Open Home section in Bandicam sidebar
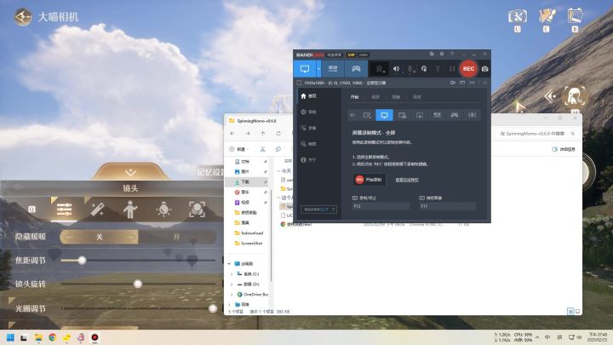Image resolution: width=613 pixels, height=345 pixels. click(309, 95)
